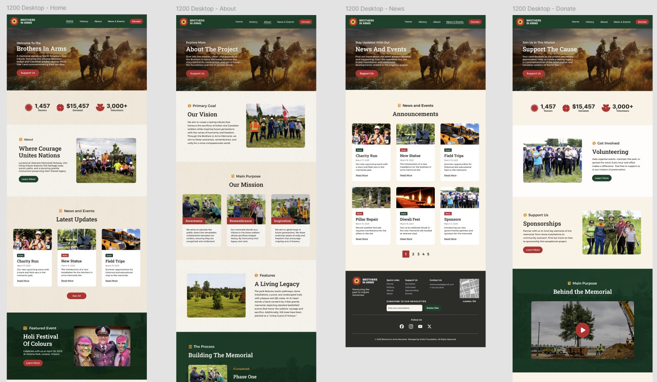Click Read More under Diwali Fest card
Image resolution: width=657 pixels, height=382 pixels.
406,239
